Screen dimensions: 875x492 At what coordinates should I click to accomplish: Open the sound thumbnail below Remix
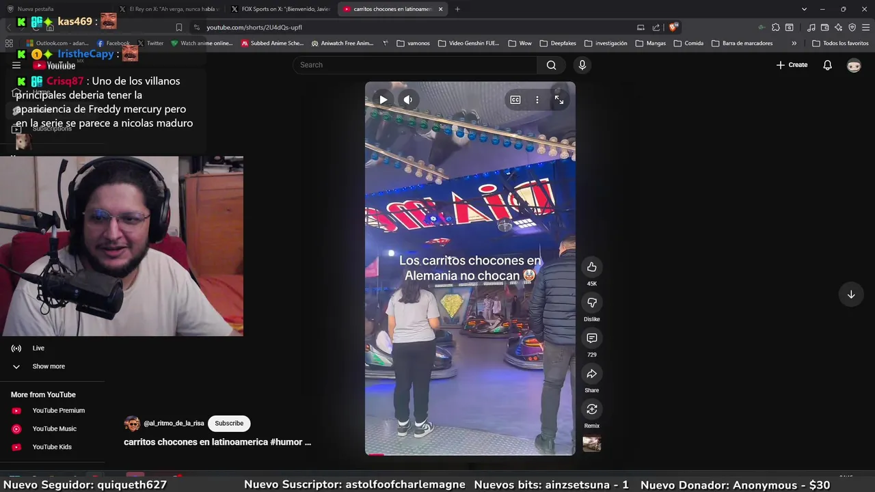click(x=592, y=444)
